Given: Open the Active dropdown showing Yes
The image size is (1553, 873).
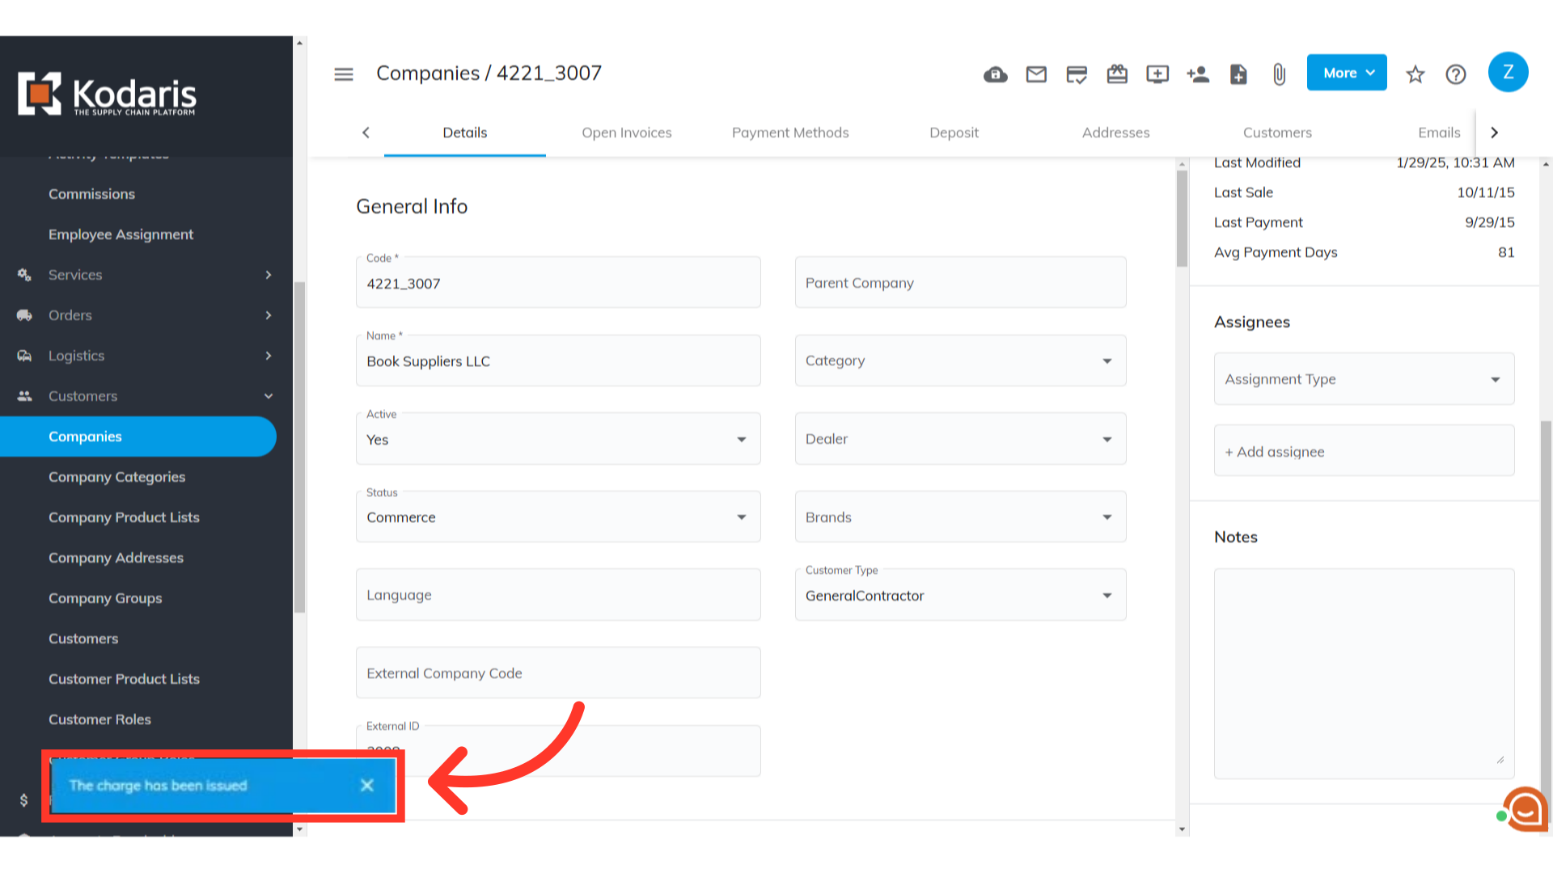Looking at the screenshot, I should 558,439.
